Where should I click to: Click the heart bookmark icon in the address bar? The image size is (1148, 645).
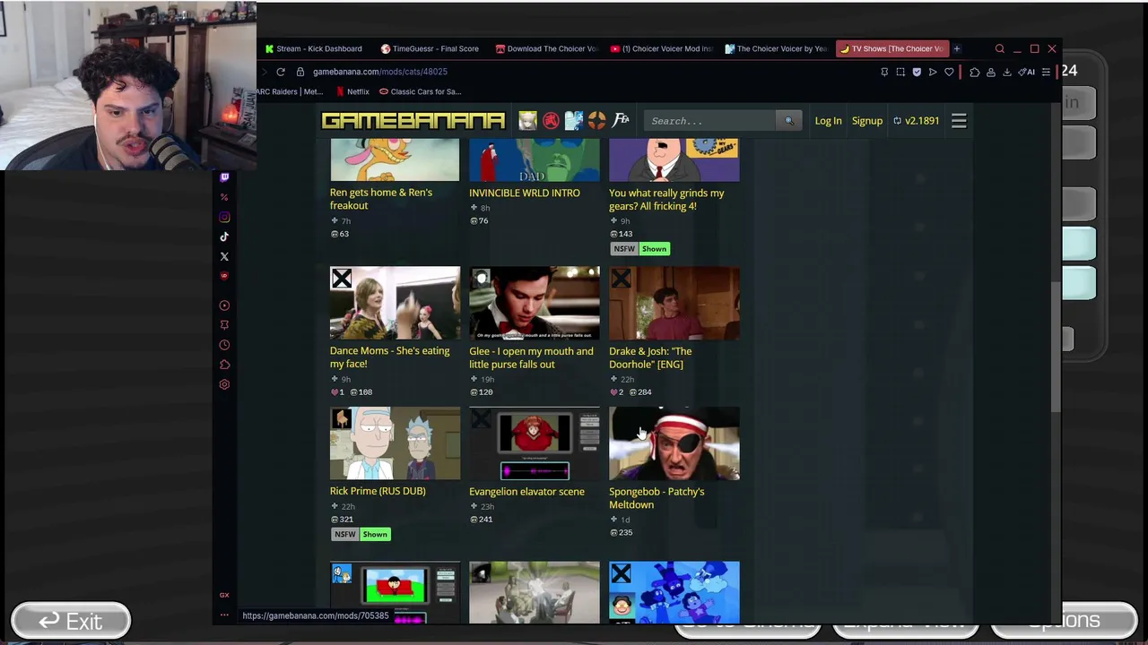tap(949, 72)
